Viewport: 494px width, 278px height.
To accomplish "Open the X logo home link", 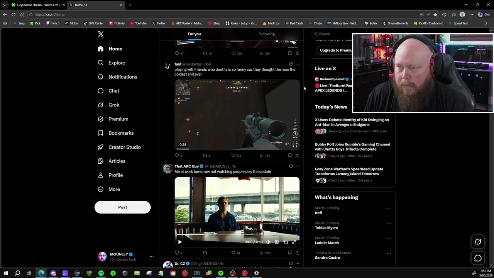I will (x=101, y=34).
